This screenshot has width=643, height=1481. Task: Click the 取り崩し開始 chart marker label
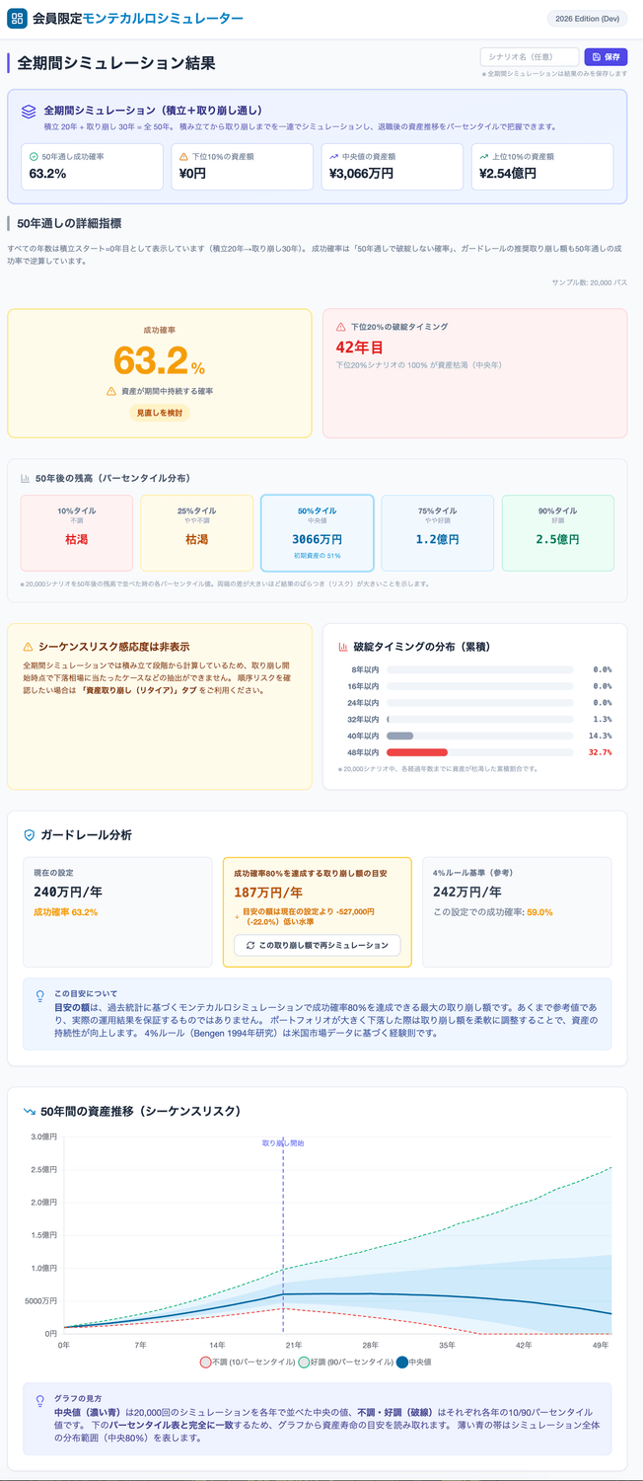coord(283,1142)
